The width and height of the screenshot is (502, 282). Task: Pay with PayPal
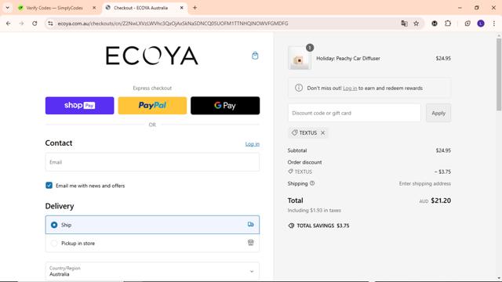coord(152,106)
